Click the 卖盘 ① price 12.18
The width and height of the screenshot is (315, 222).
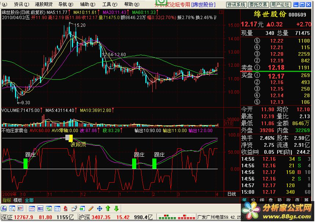276,68
